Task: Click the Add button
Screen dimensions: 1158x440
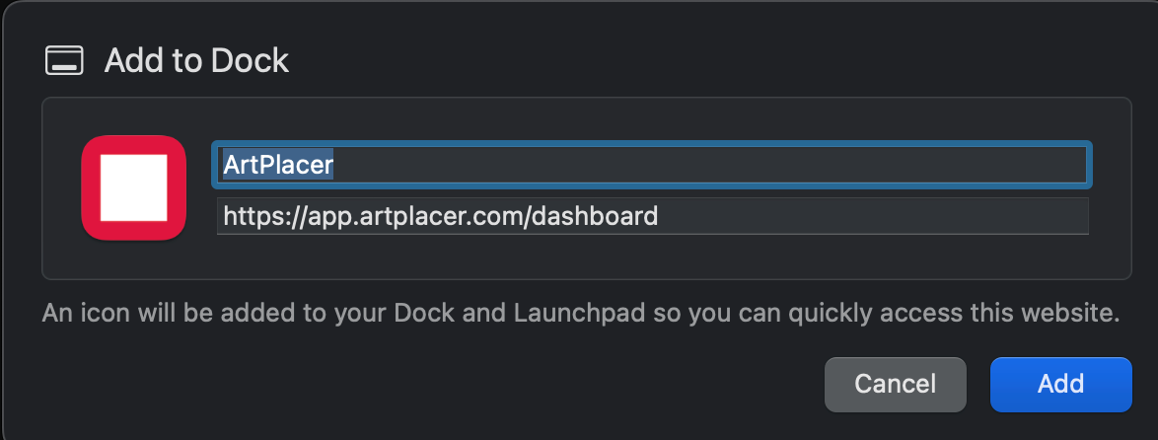Action: (1060, 384)
